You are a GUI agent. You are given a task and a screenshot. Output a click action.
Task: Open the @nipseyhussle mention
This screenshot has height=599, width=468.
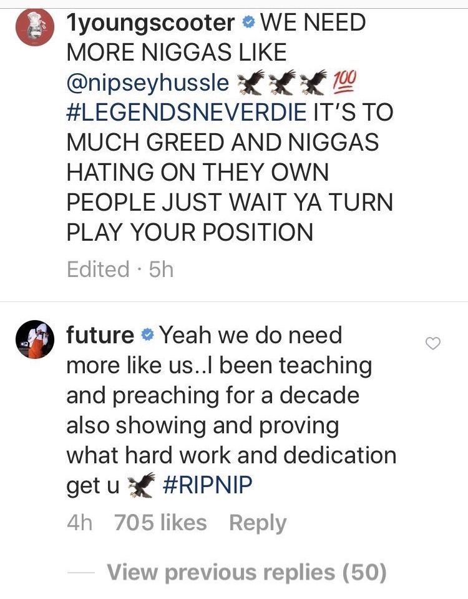[148, 83]
